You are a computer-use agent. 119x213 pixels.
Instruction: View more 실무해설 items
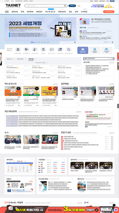coord(112,84)
